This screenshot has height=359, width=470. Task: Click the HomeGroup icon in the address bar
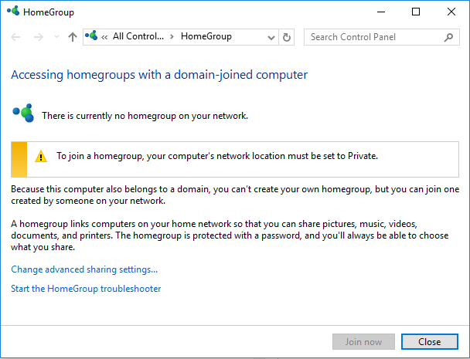pyautogui.click(x=91, y=36)
